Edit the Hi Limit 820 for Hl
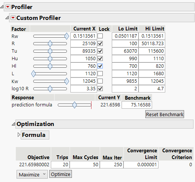Image resolution: width=195 pixels, height=182 pixels. [x=152, y=66]
